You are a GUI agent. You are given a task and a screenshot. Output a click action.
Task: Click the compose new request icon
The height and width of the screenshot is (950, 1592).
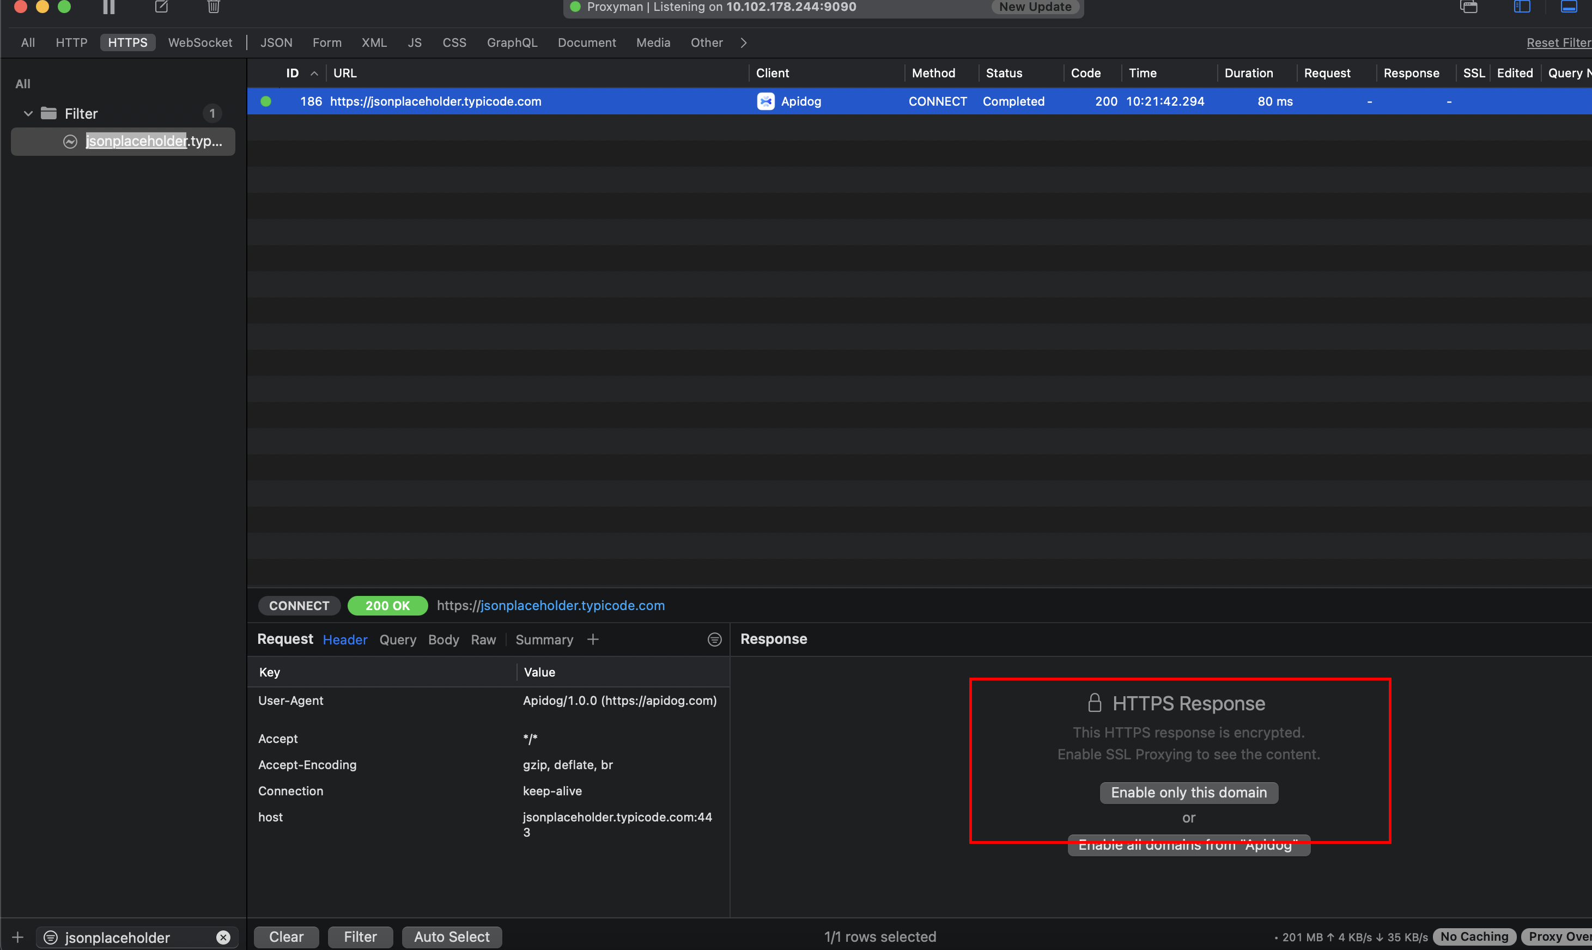tap(161, 7)
